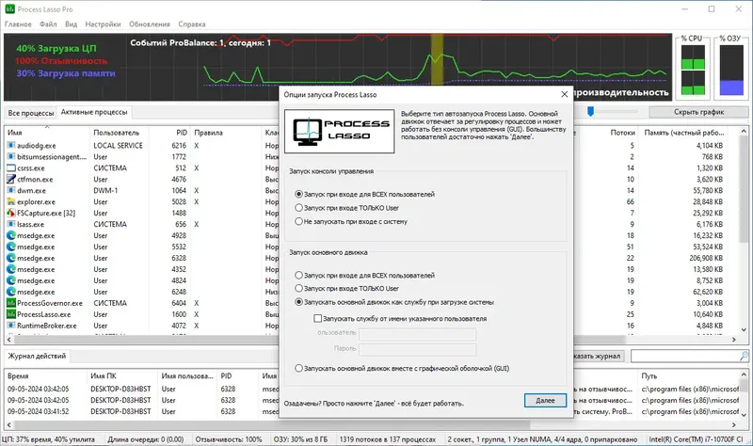The width and height of the screenshot is (753, 446).
Task: Click the lsass.exe process icon
Action: click(x=11, y=224)
